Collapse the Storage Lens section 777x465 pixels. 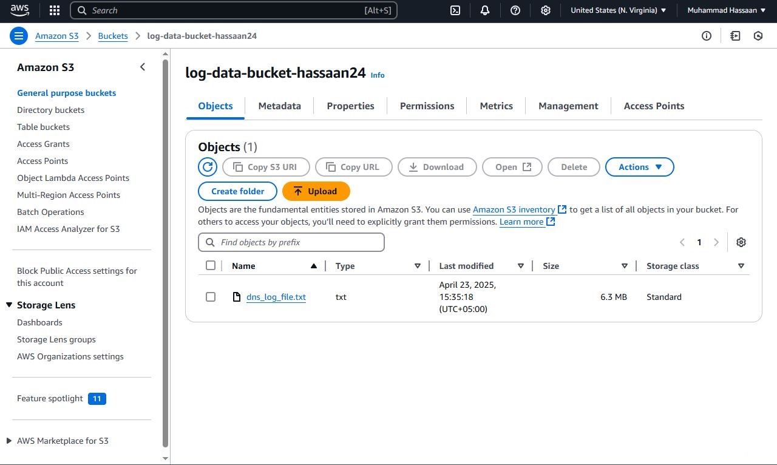(x=9, y=305)
